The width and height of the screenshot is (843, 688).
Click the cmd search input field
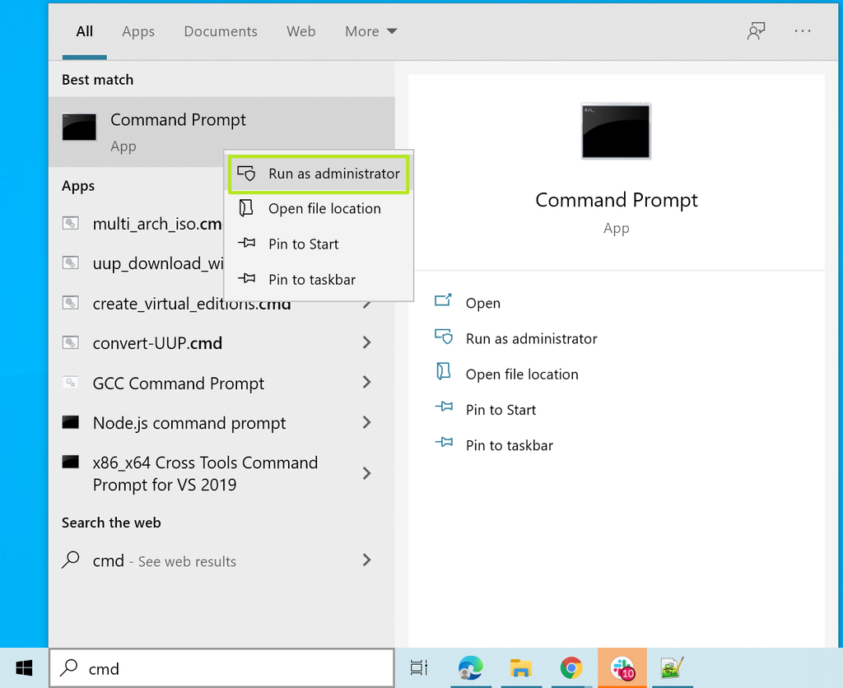click(x=222, y=668)
